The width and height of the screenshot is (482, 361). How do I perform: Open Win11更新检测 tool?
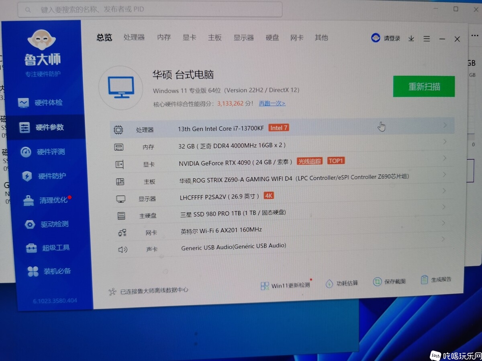[x=286, y=285]
